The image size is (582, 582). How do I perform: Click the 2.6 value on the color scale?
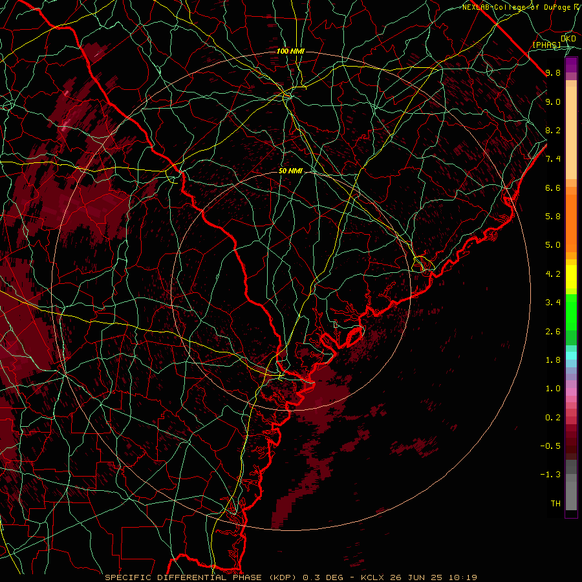(553, 332)
